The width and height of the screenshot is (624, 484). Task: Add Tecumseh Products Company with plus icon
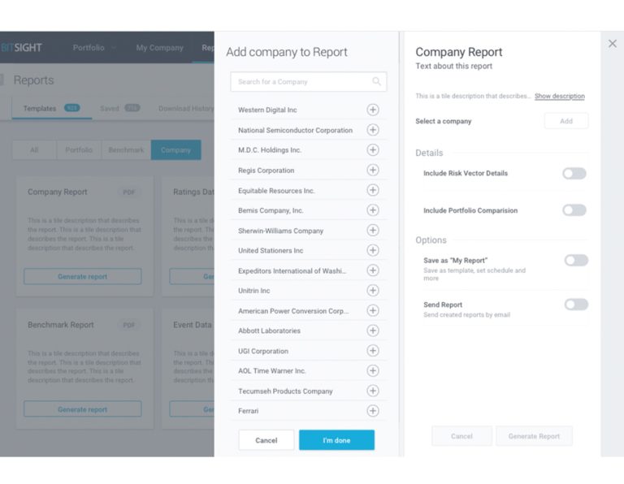coord(372,391)
